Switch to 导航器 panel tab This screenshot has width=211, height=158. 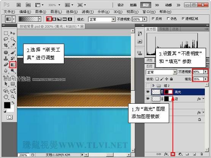click(164, 29)
